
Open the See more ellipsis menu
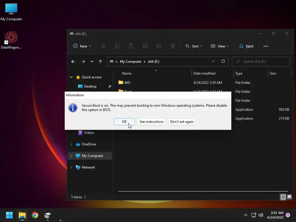tap(266, 46)
